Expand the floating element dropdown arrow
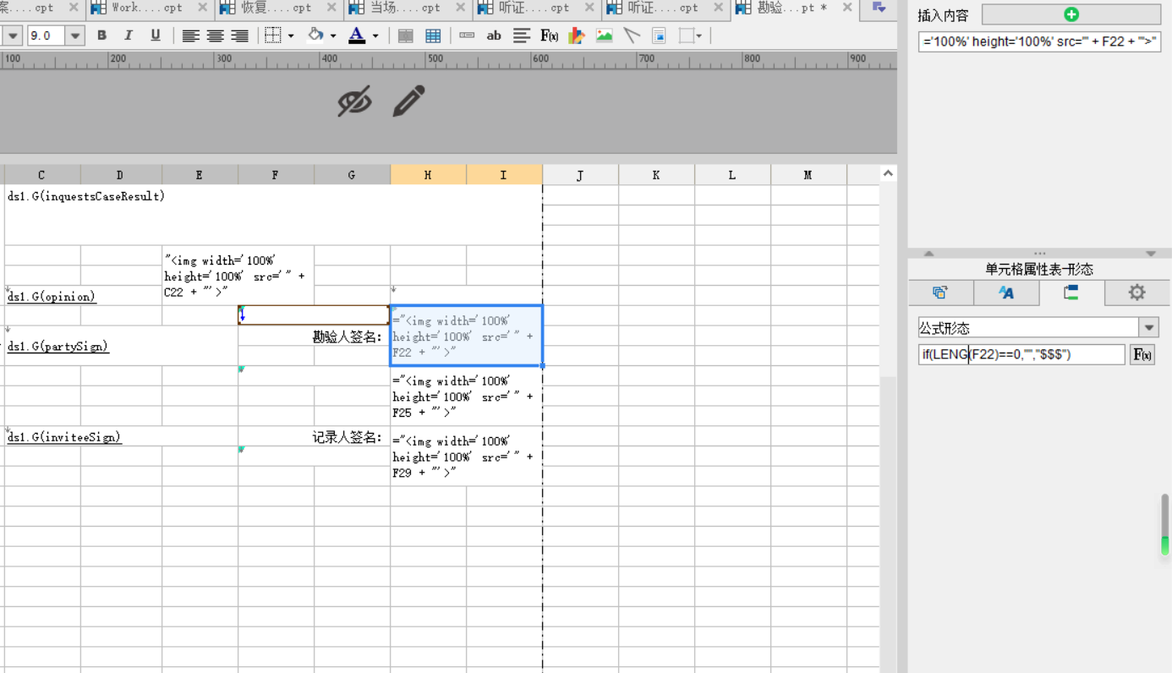The height and width of the screenshot is (673, 1172). pos(699,36)
